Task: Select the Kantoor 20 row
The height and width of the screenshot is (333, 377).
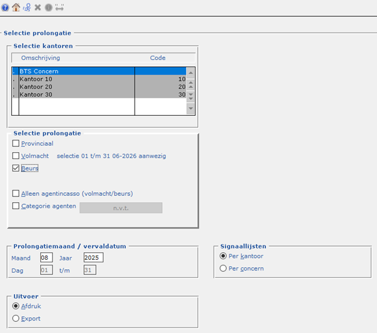Action: coord(75,87)
